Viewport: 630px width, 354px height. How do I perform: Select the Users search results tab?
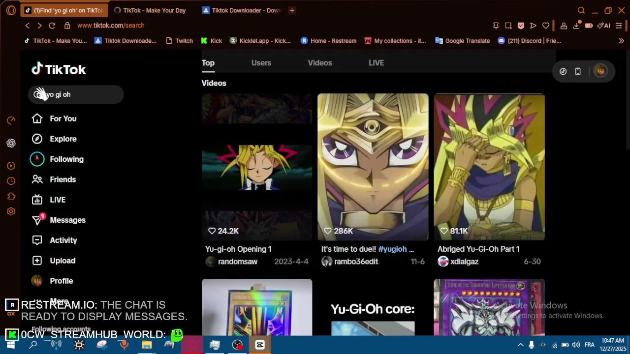[x=261, y=63]
